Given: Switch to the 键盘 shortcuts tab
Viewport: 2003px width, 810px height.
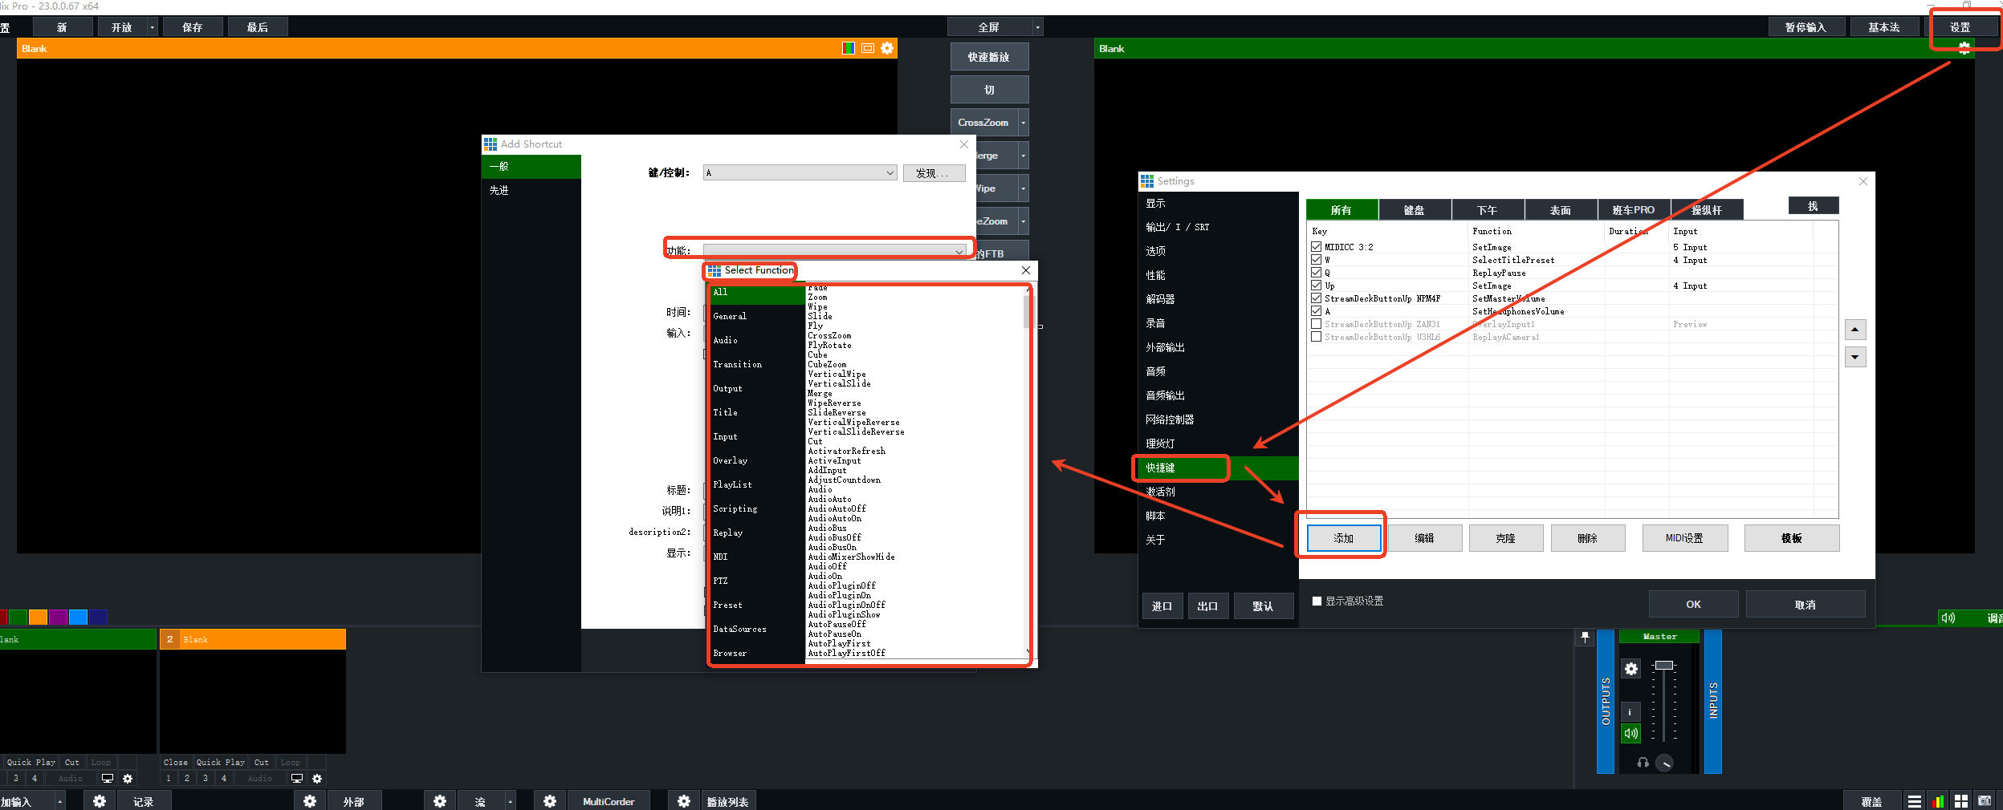Looking at the screenshot, I should point(1414,210).
